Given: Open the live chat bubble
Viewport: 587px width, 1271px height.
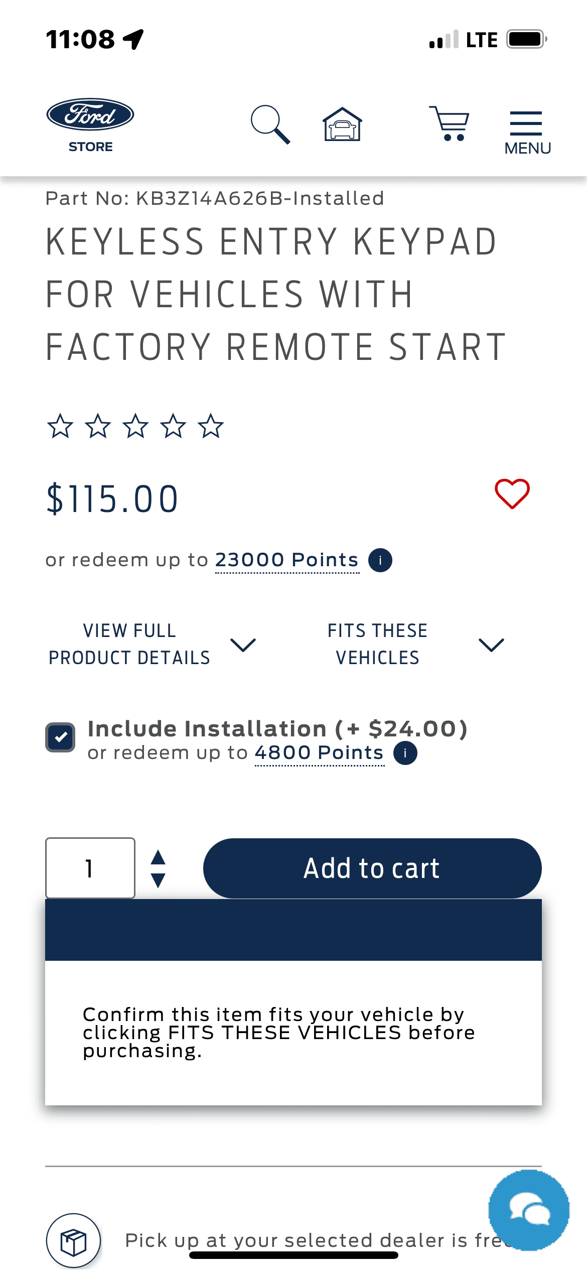Looking at the screenshot, I should pyautogui.click(x=529, y=1210).
